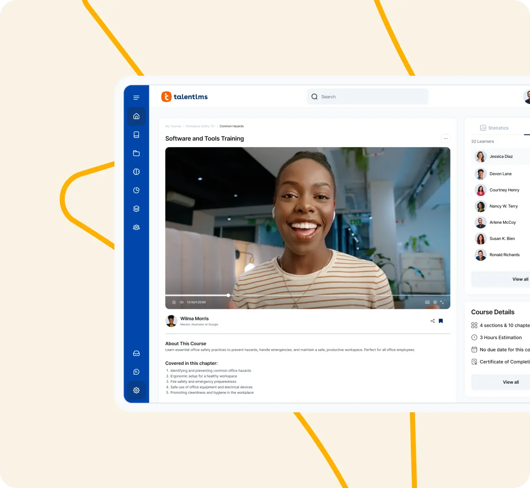Pause the video playback
Screen dimensions: 530x488
coord(174,302)
